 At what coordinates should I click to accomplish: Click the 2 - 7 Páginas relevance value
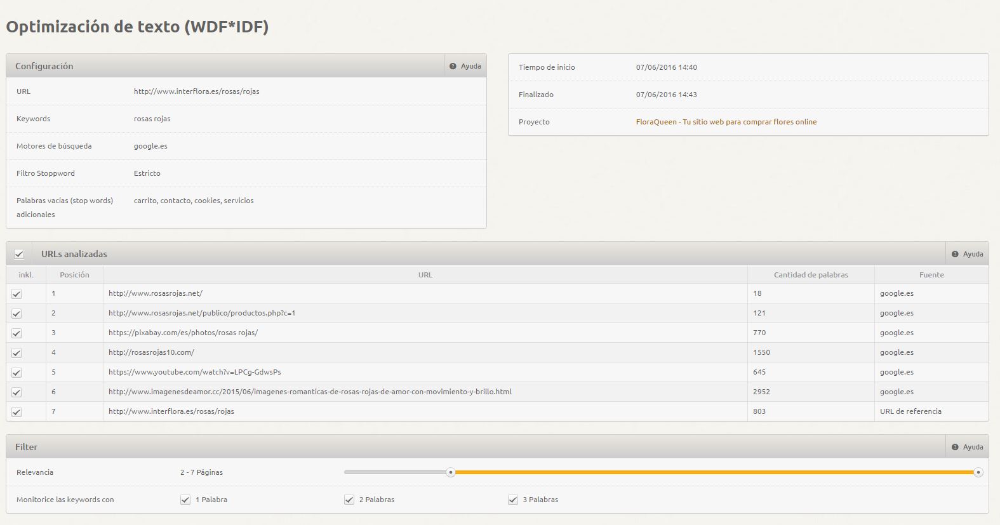point(201,472)
